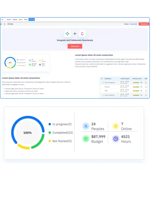Expand all rows with the plus beside Employee
Image resolution: width=151 pixels, height=197 pixels.
[x=102, y=78]
